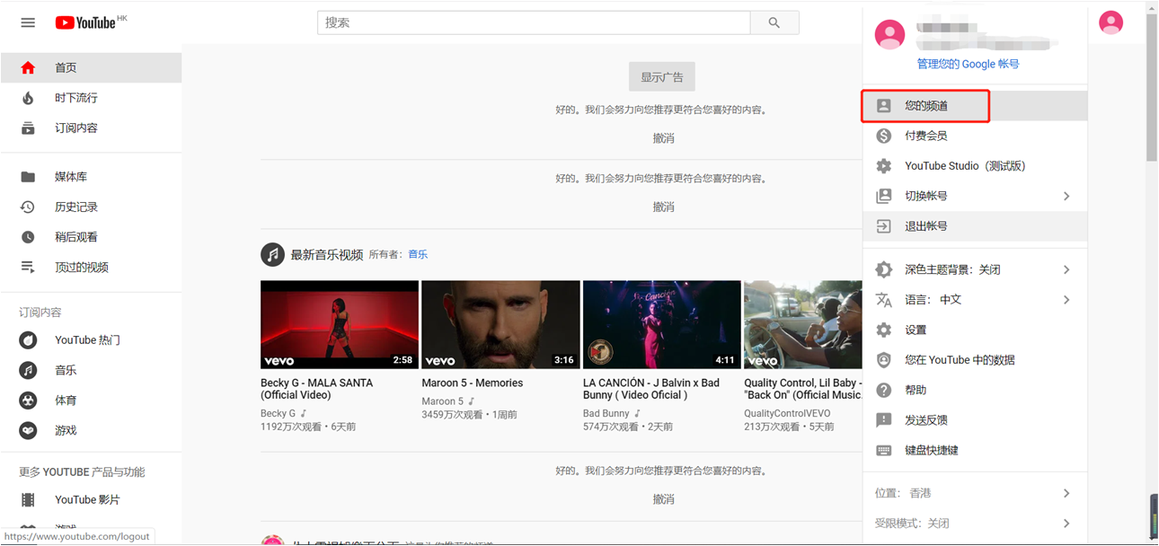Viewport: 1159px width, 546px height.
Task: Expand the 受限模式 submenu arrow
Action: coord(1066,524)
